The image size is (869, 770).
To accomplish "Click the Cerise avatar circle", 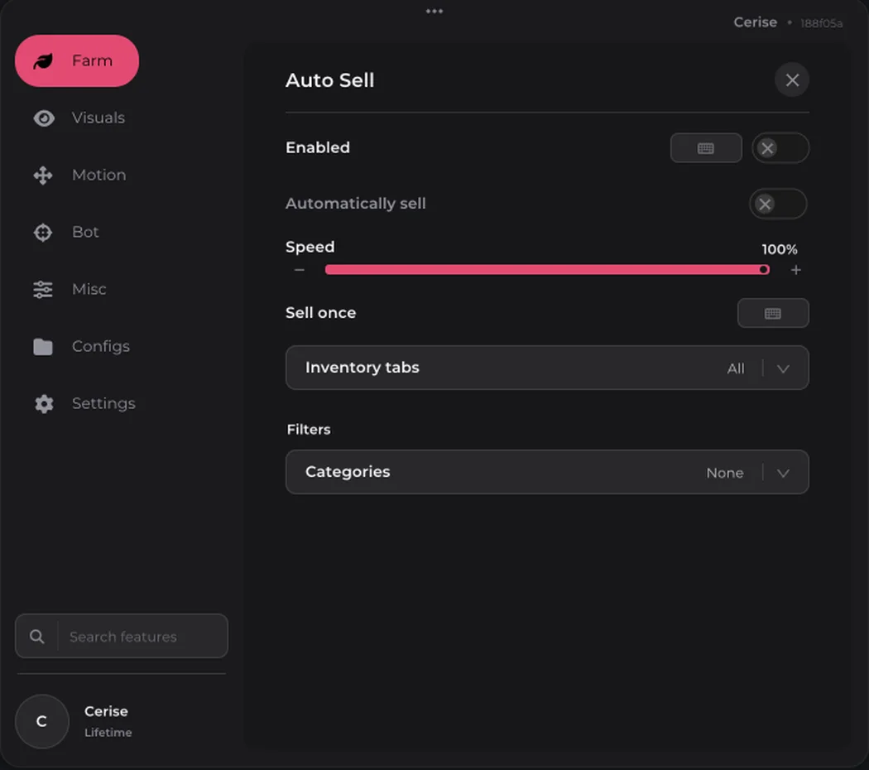I will point(42,721).
